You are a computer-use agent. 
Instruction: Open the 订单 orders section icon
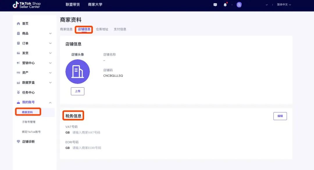click(x=18, y=43)
